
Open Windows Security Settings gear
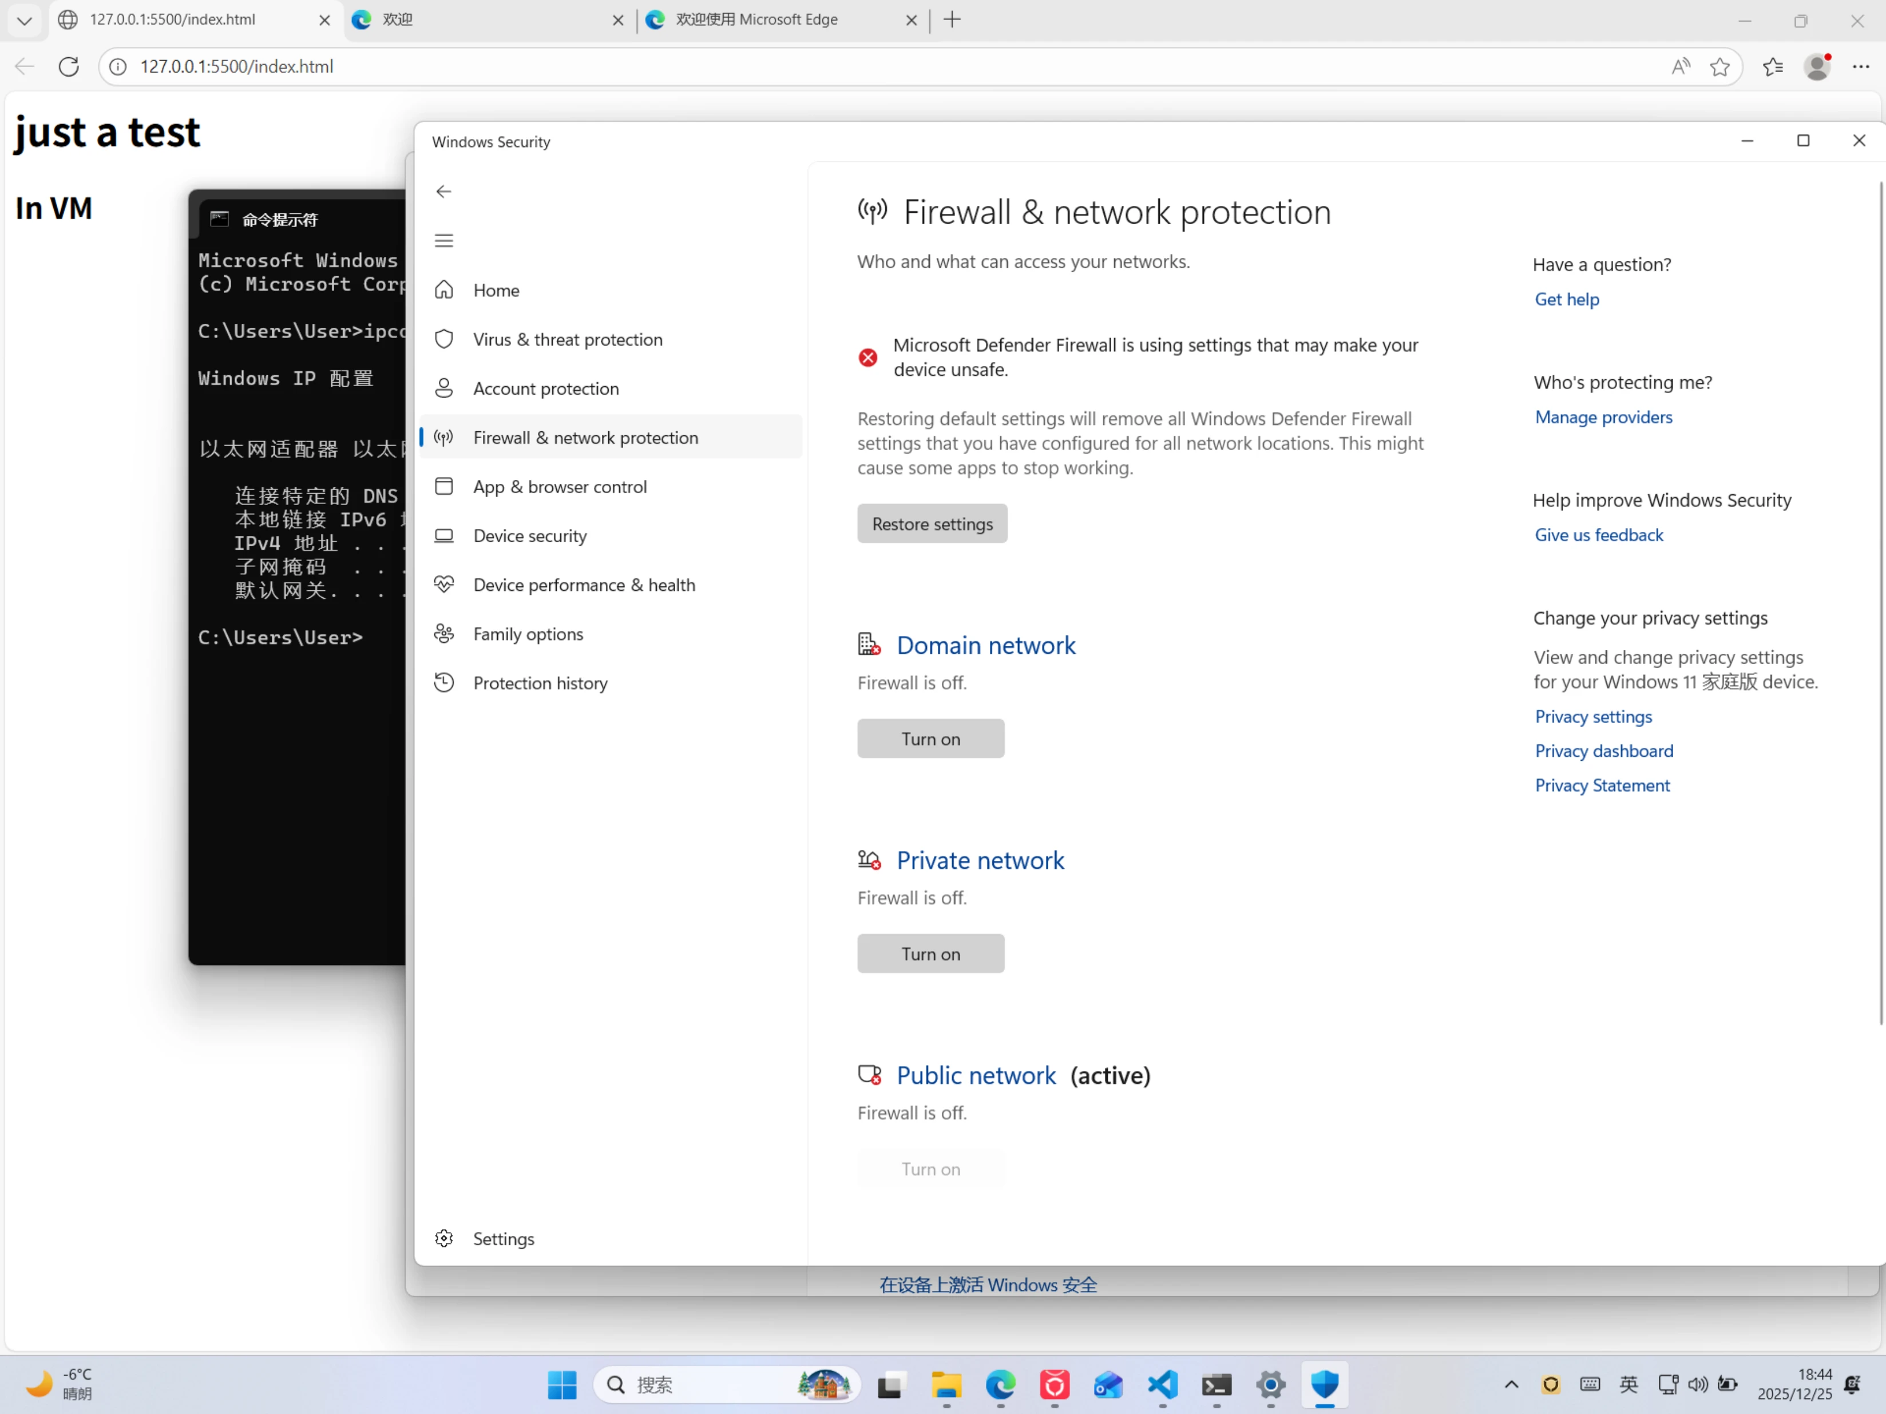[444, 1238]
